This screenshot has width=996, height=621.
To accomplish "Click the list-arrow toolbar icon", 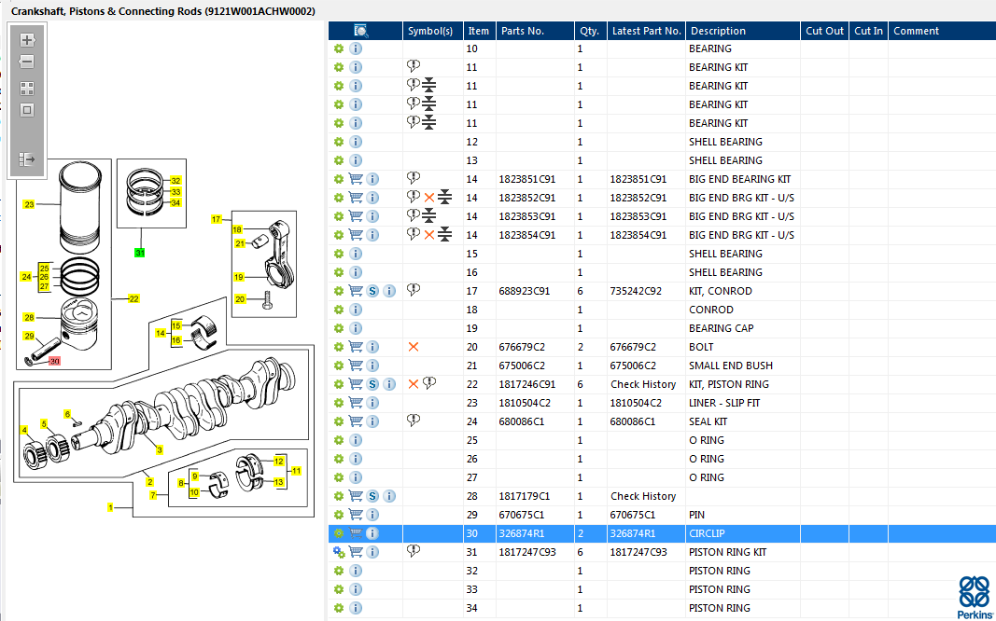I will [27, 159].
